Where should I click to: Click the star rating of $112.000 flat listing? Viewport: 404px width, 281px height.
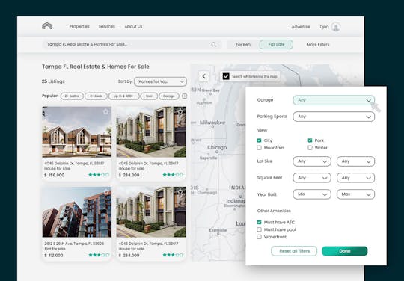pos(99,255)
